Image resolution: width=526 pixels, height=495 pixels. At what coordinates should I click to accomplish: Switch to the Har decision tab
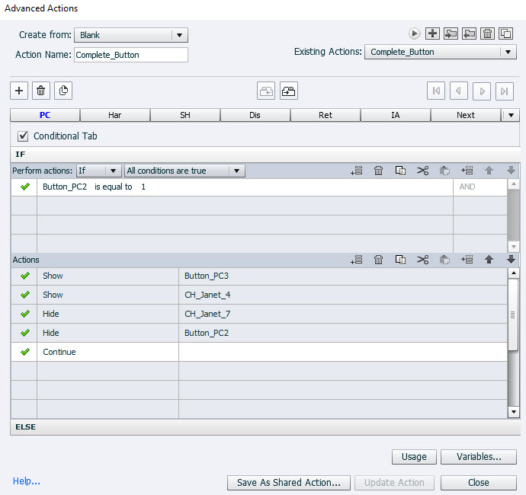114,115
